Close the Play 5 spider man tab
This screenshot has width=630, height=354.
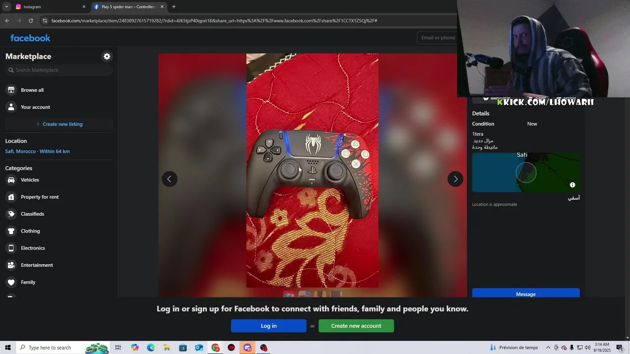pos(162,7)
